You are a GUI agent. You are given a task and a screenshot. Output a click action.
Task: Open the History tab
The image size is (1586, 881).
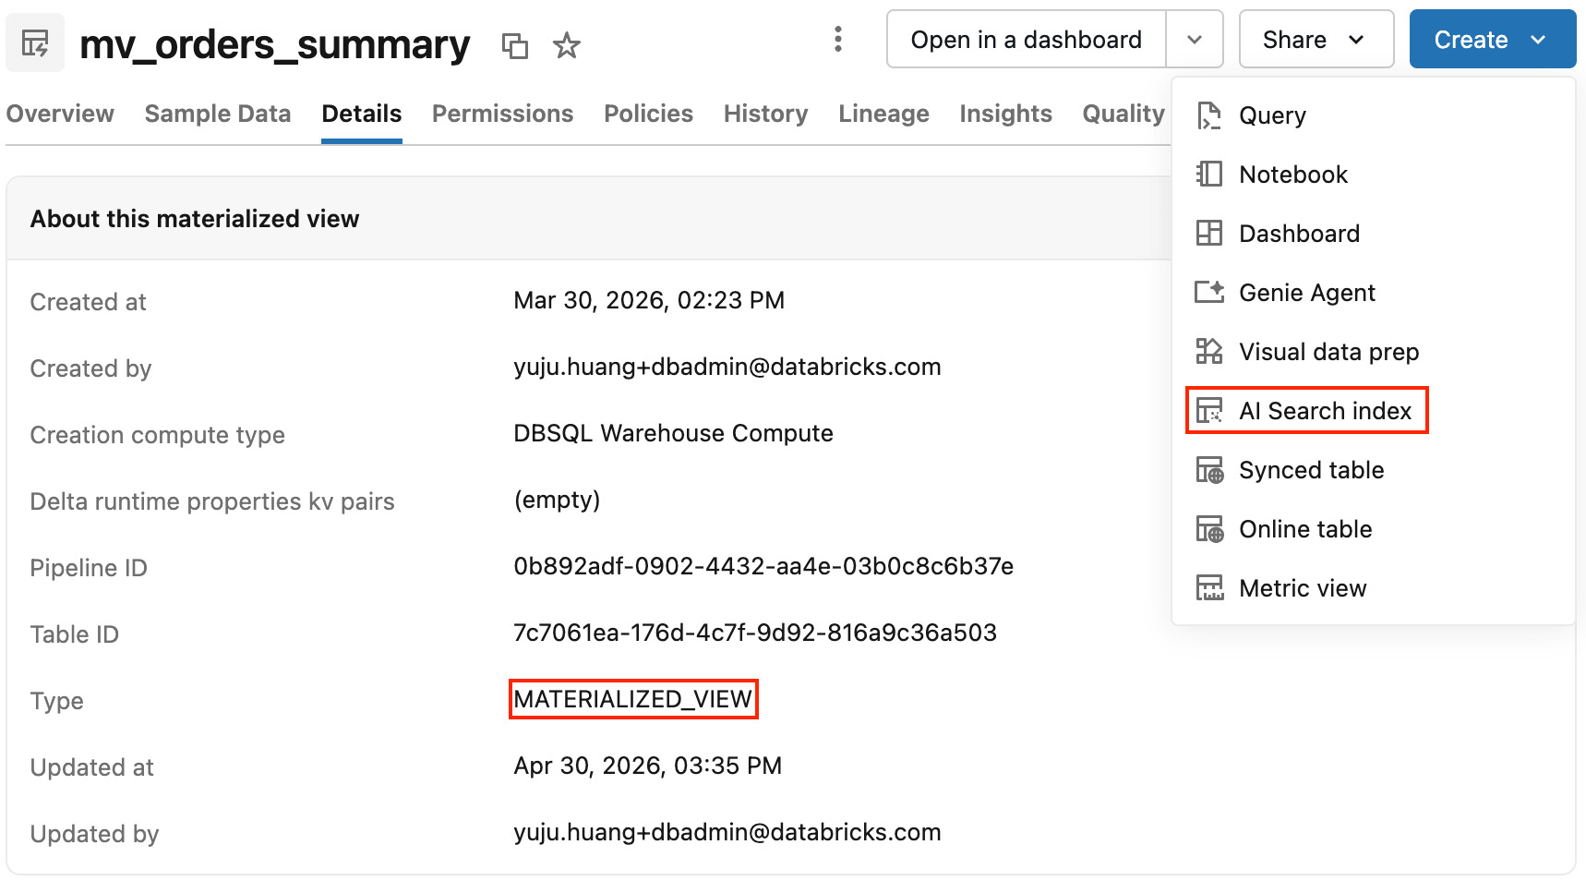click(765, 114)
